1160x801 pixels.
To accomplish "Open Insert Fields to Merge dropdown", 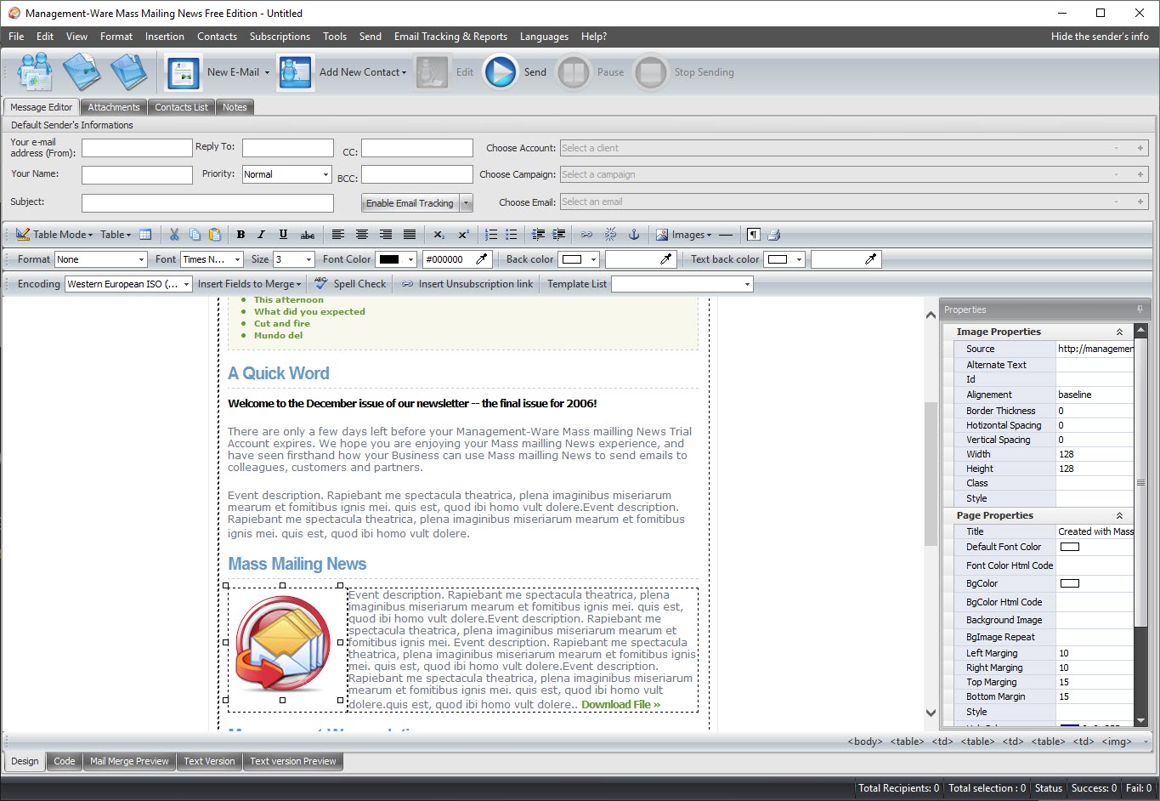I will (249, 284).
